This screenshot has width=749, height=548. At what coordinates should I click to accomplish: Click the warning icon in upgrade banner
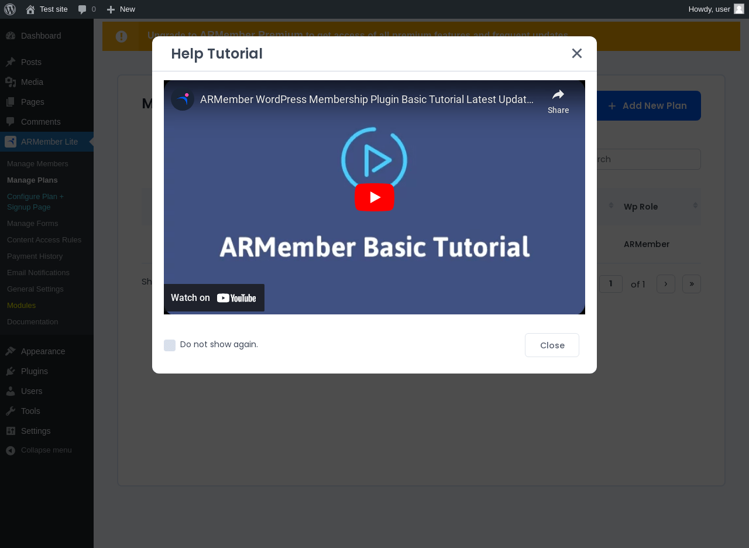(121, 36)
